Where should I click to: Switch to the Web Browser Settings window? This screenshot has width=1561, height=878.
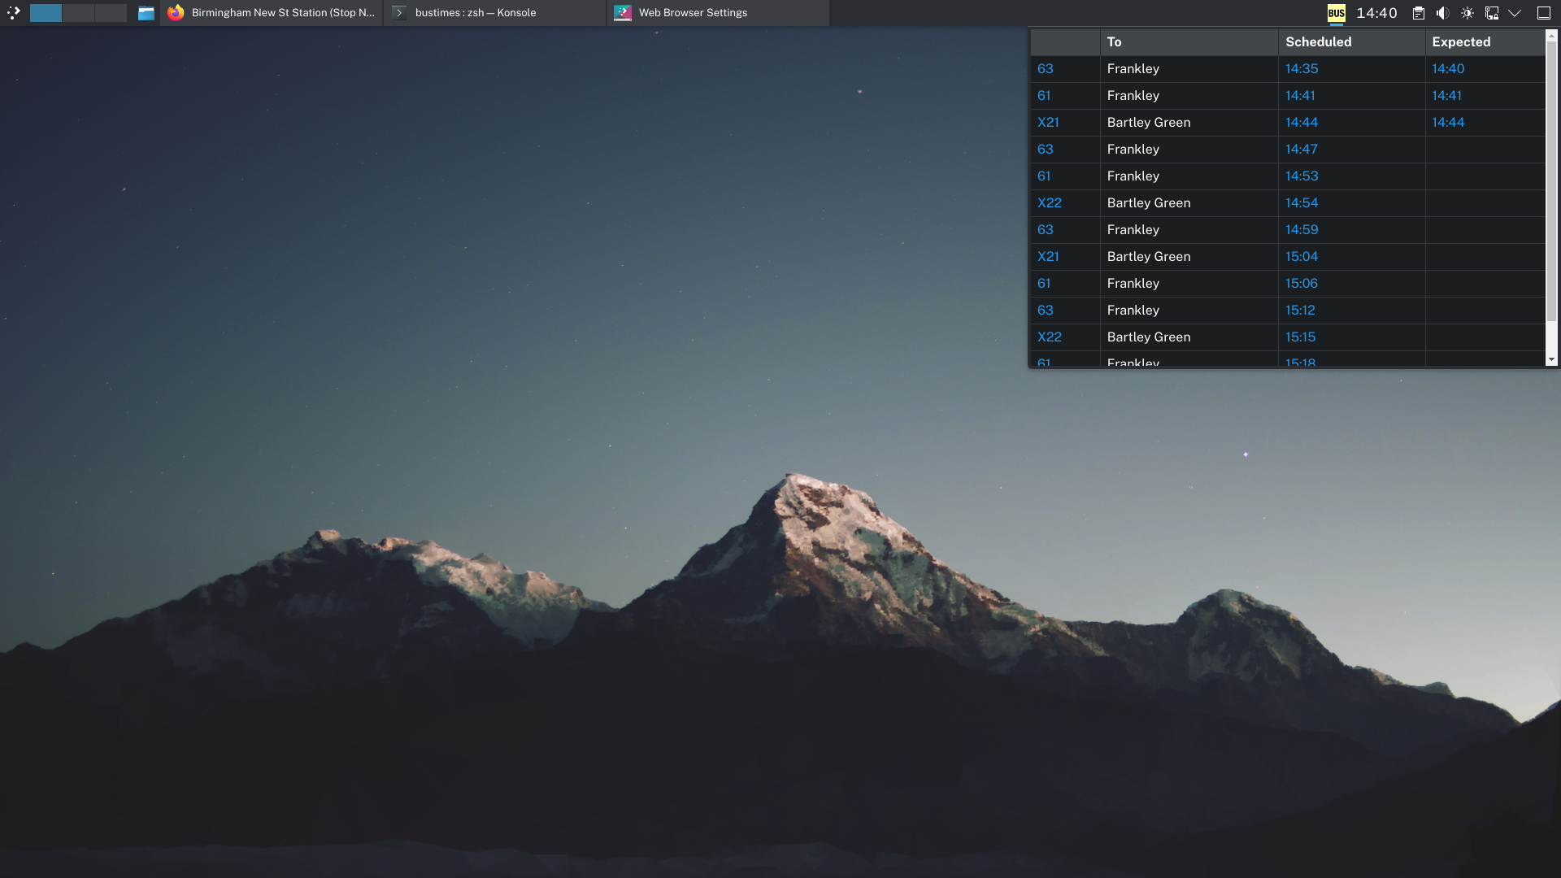coord(717,13)
